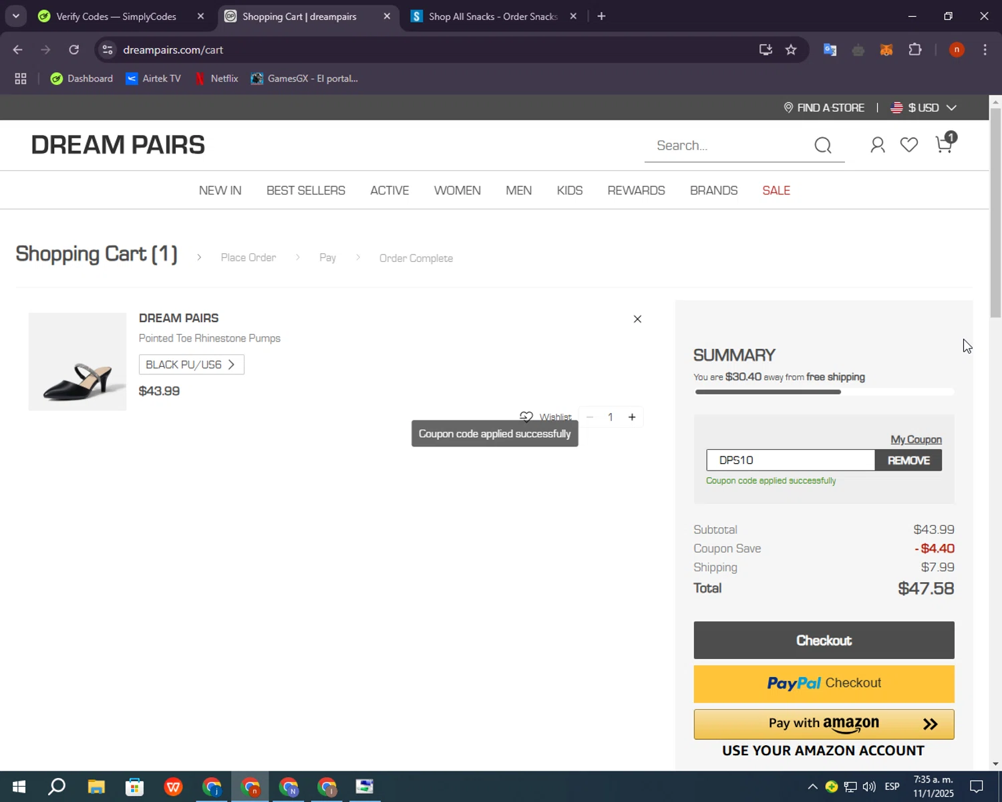Move item to Wishlist
Image resolution: width=1002 pixels, height=802 pixels.
(546, 417)
